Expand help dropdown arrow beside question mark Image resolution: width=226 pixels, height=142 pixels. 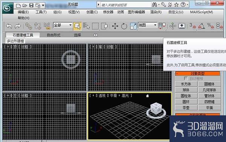click(187, 5)
